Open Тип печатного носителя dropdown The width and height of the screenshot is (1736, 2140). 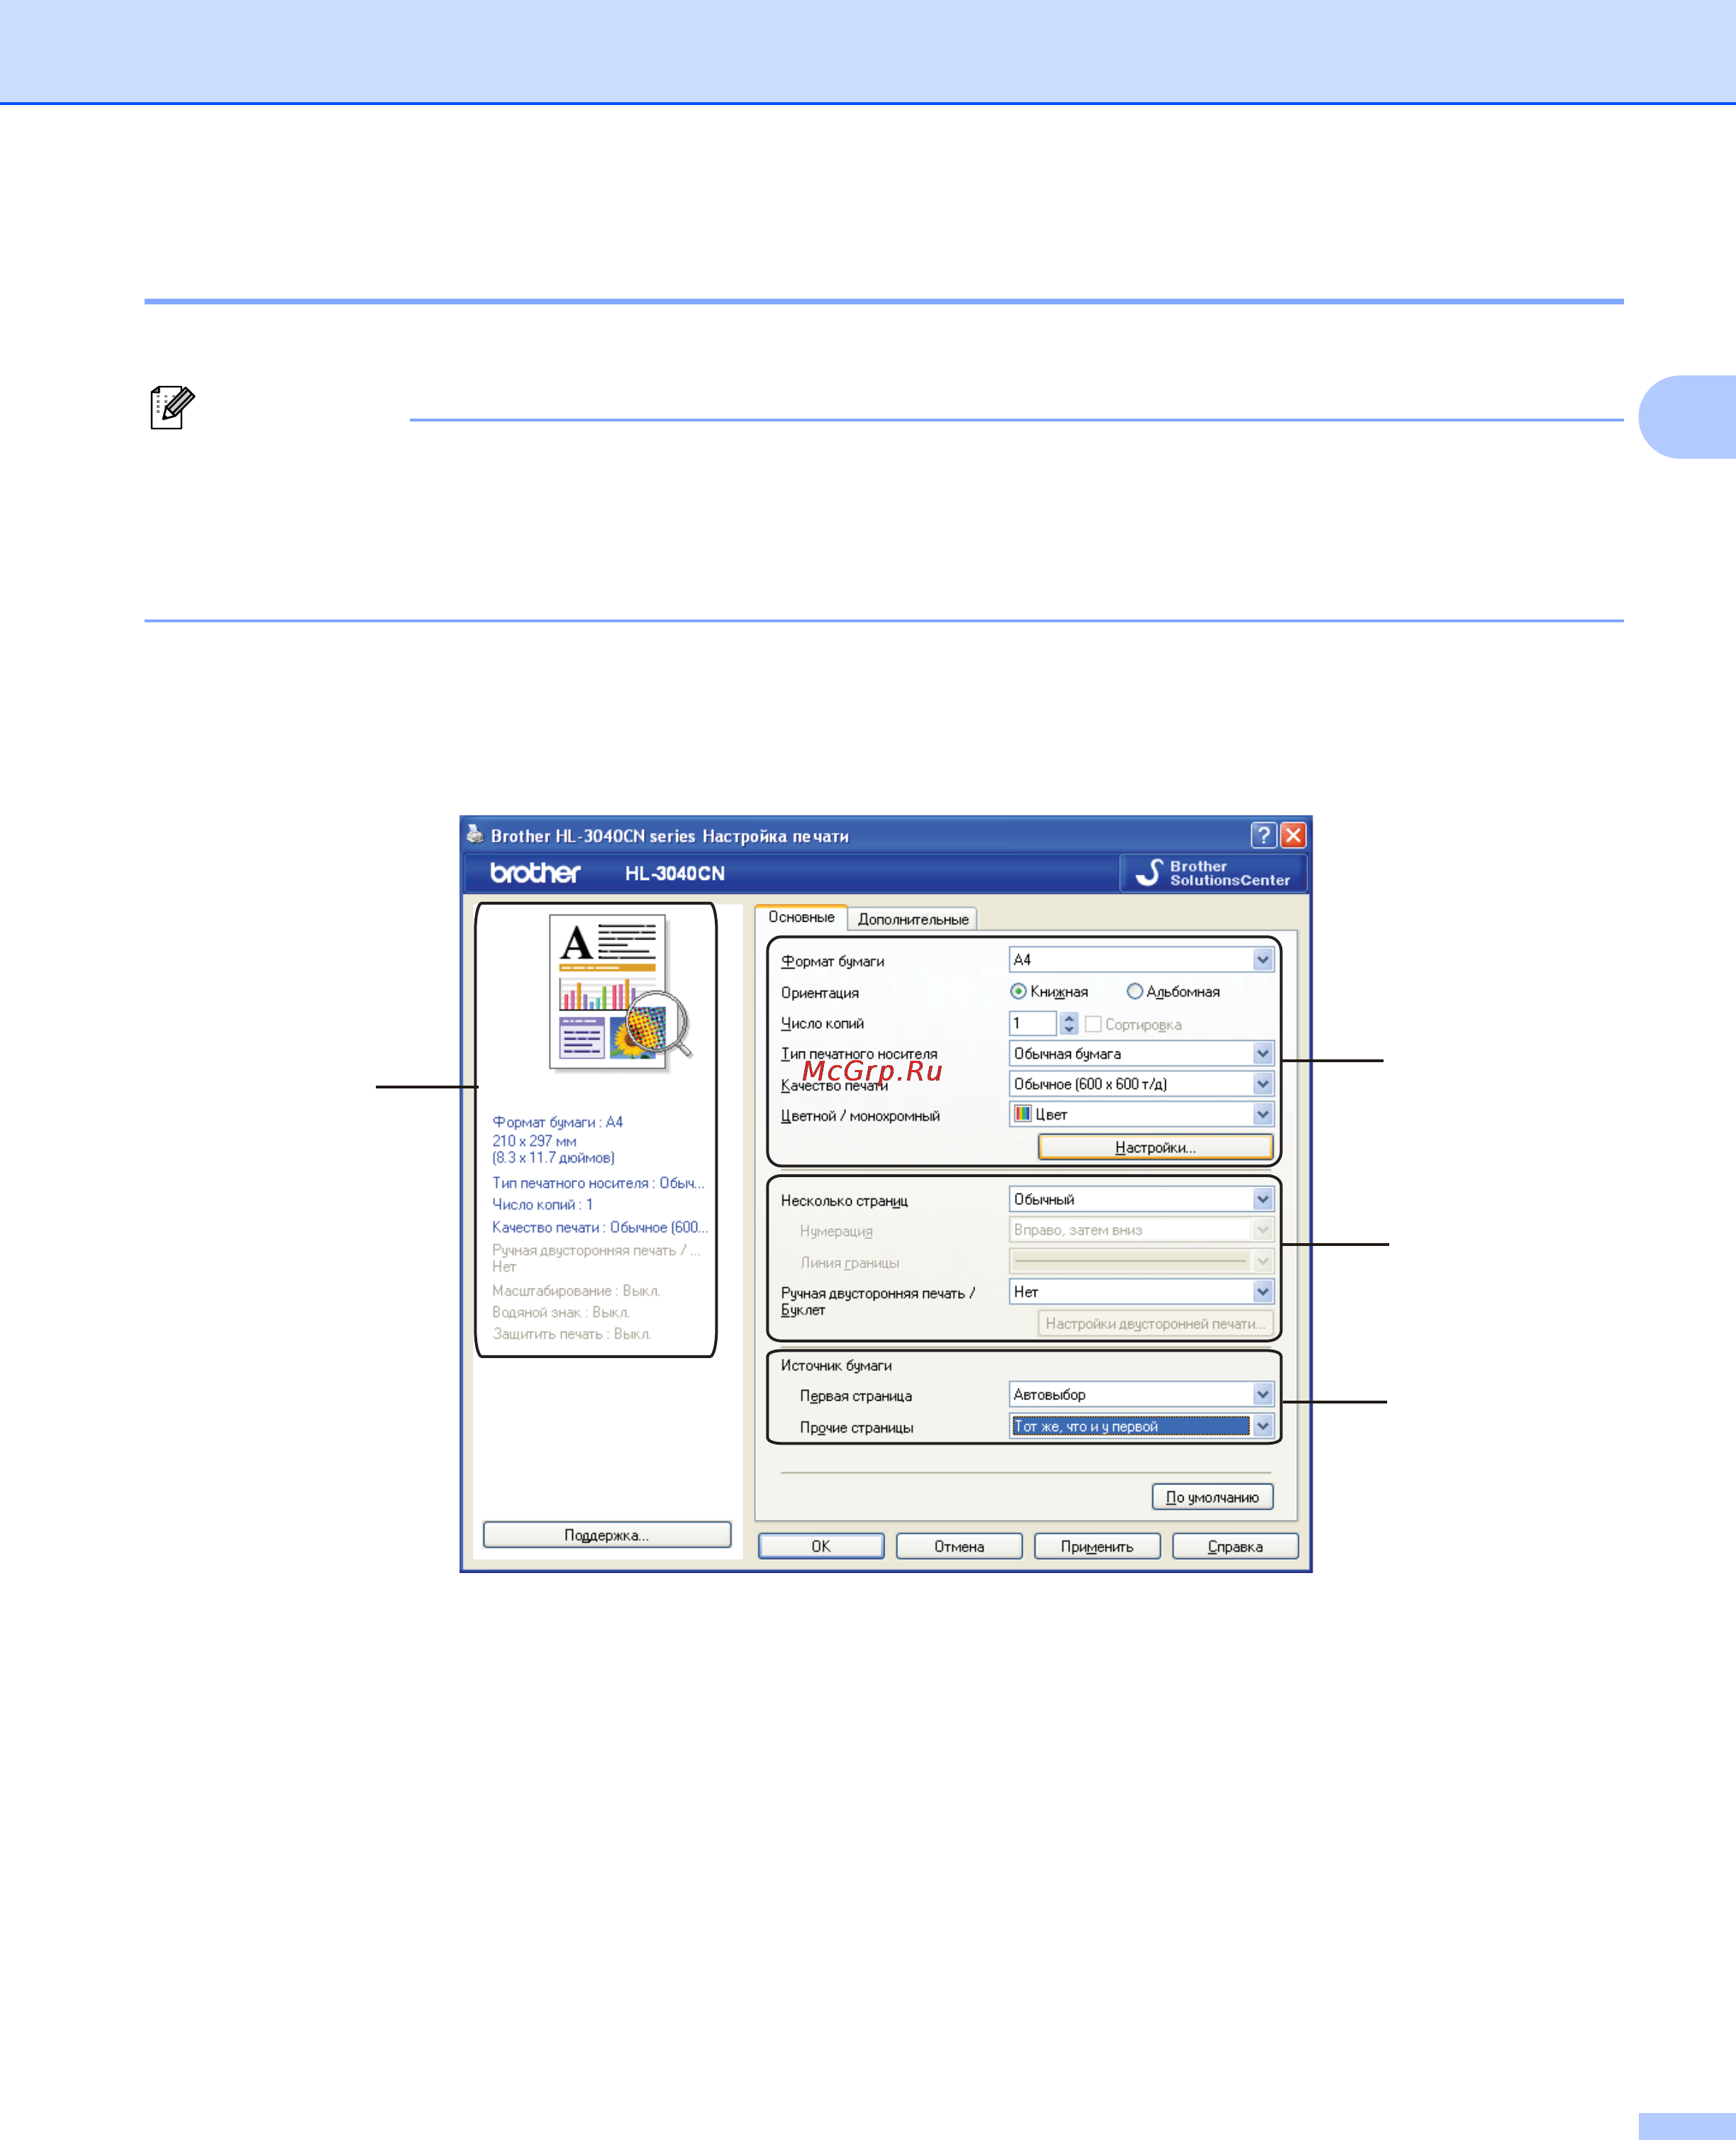pyautogui.click(x=1141, y=1054)
